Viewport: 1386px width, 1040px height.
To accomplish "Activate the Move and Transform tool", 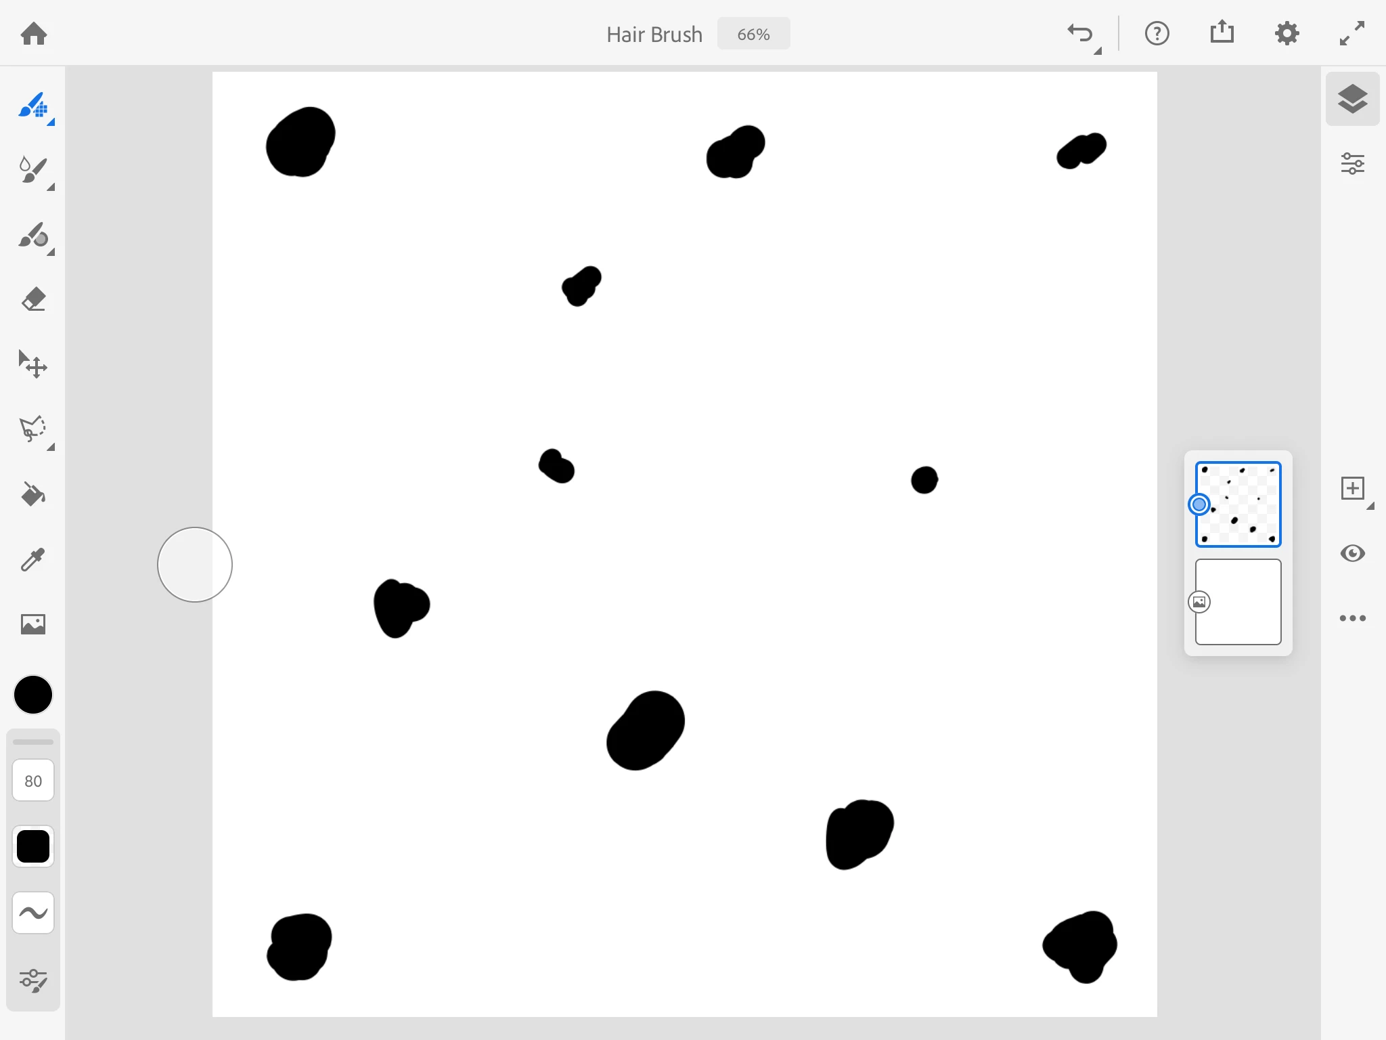I will pyautogui.click(x=33, y=365).
